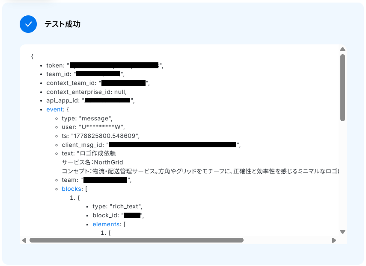The height and width of the screenshot is (266, 366).
Task: Click the blue checkmark success icon
Action: [28, 24]
